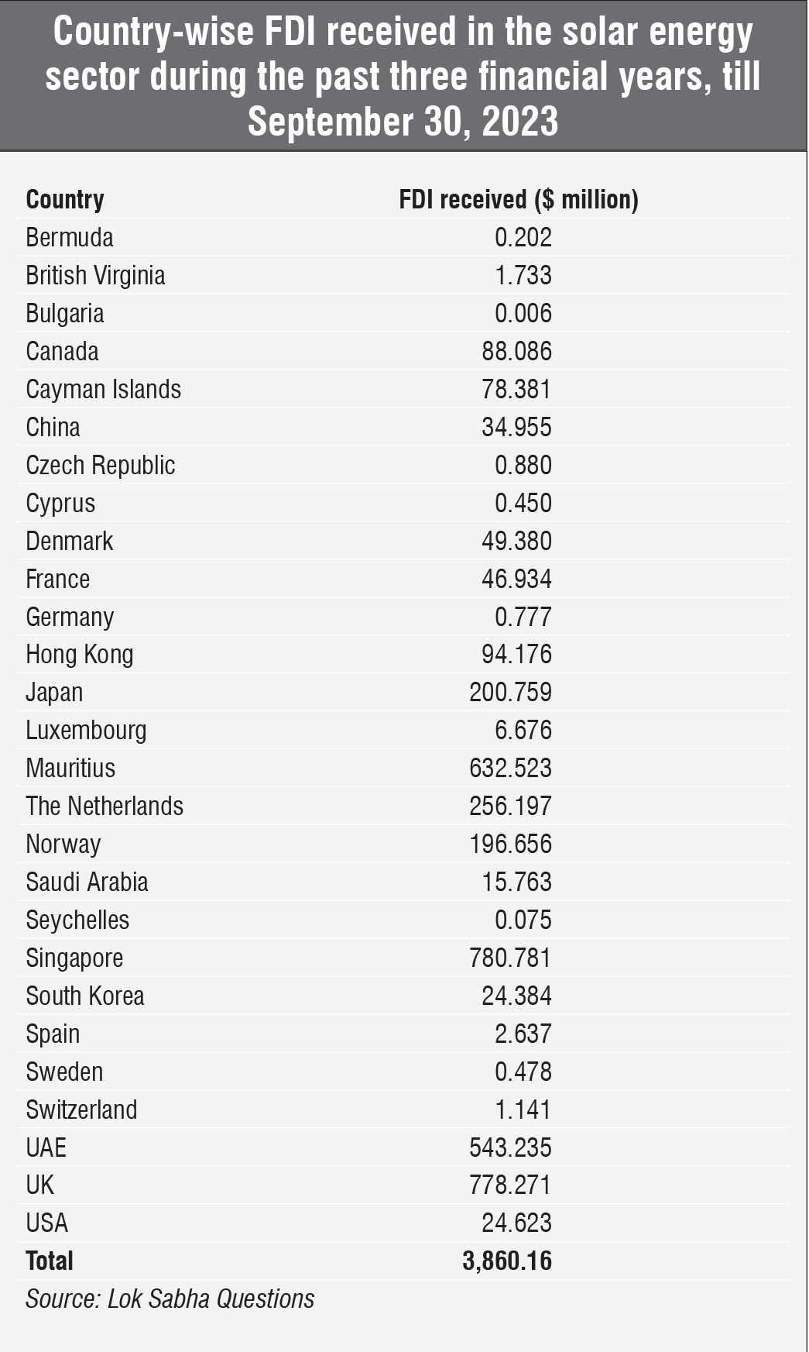This screenshot has height=1352, width=809.
Task: Click the table title heading text
Action: pos(403,76)
